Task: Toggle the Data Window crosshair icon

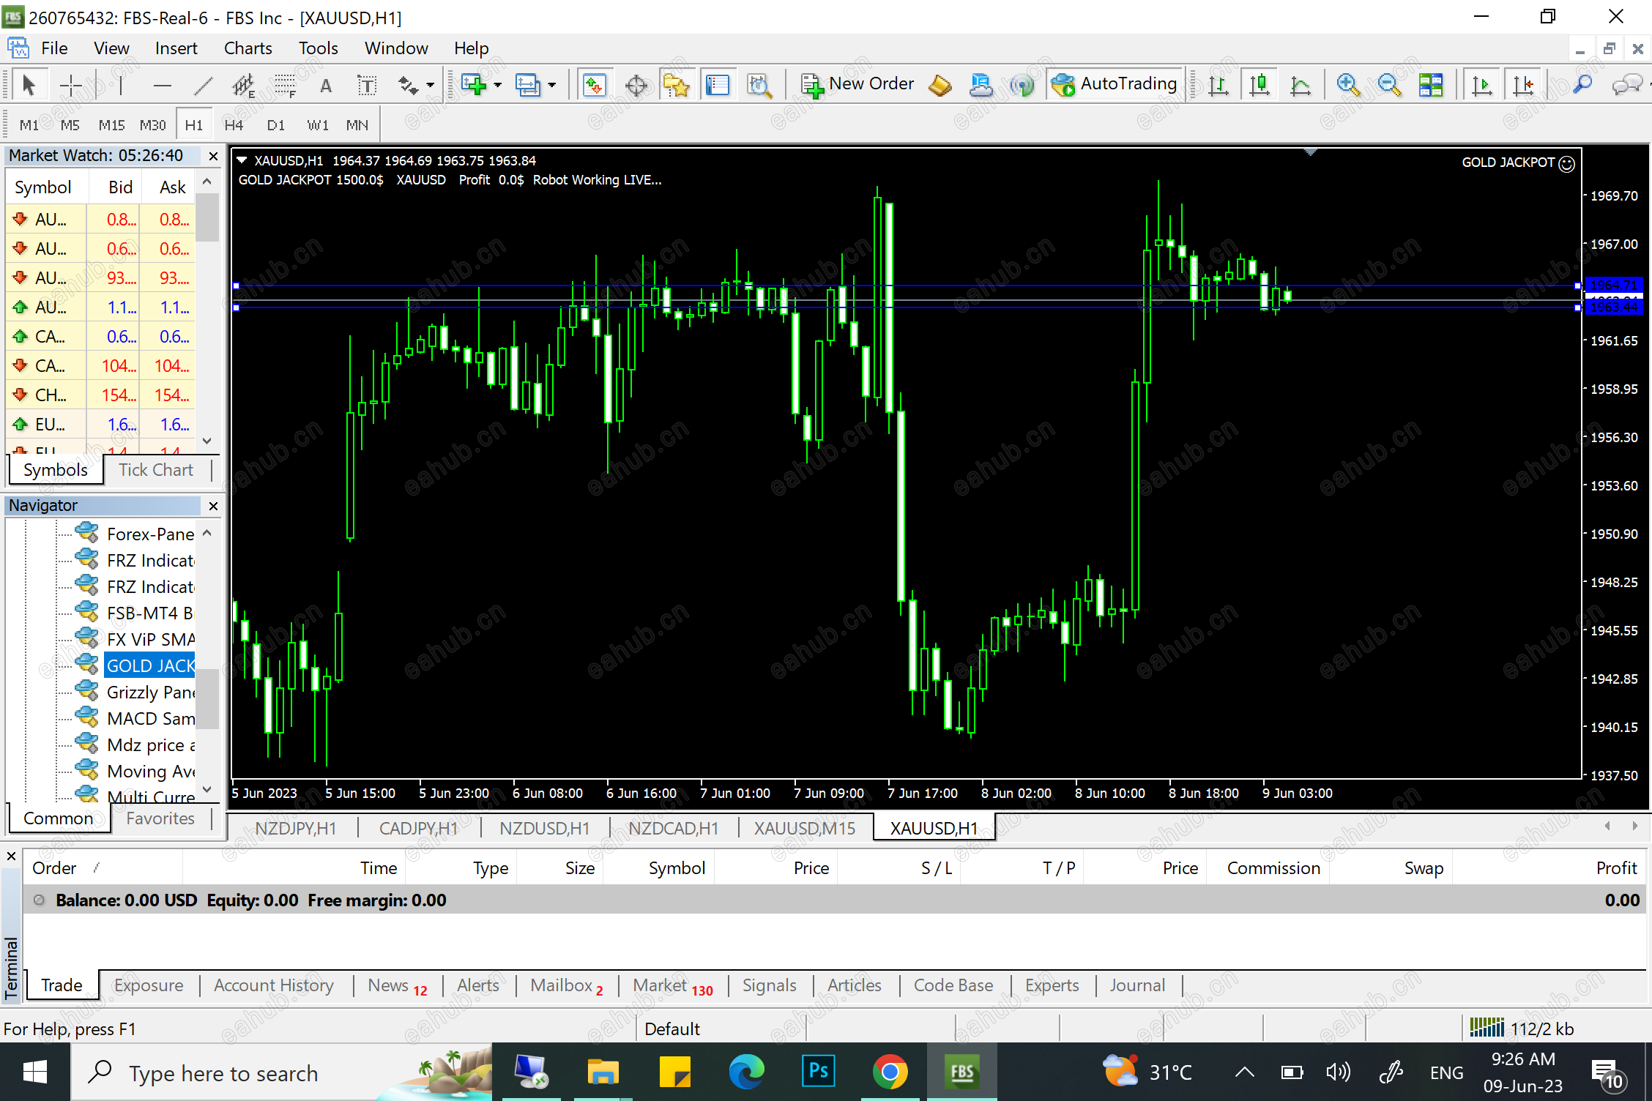Action: [636, 85]
